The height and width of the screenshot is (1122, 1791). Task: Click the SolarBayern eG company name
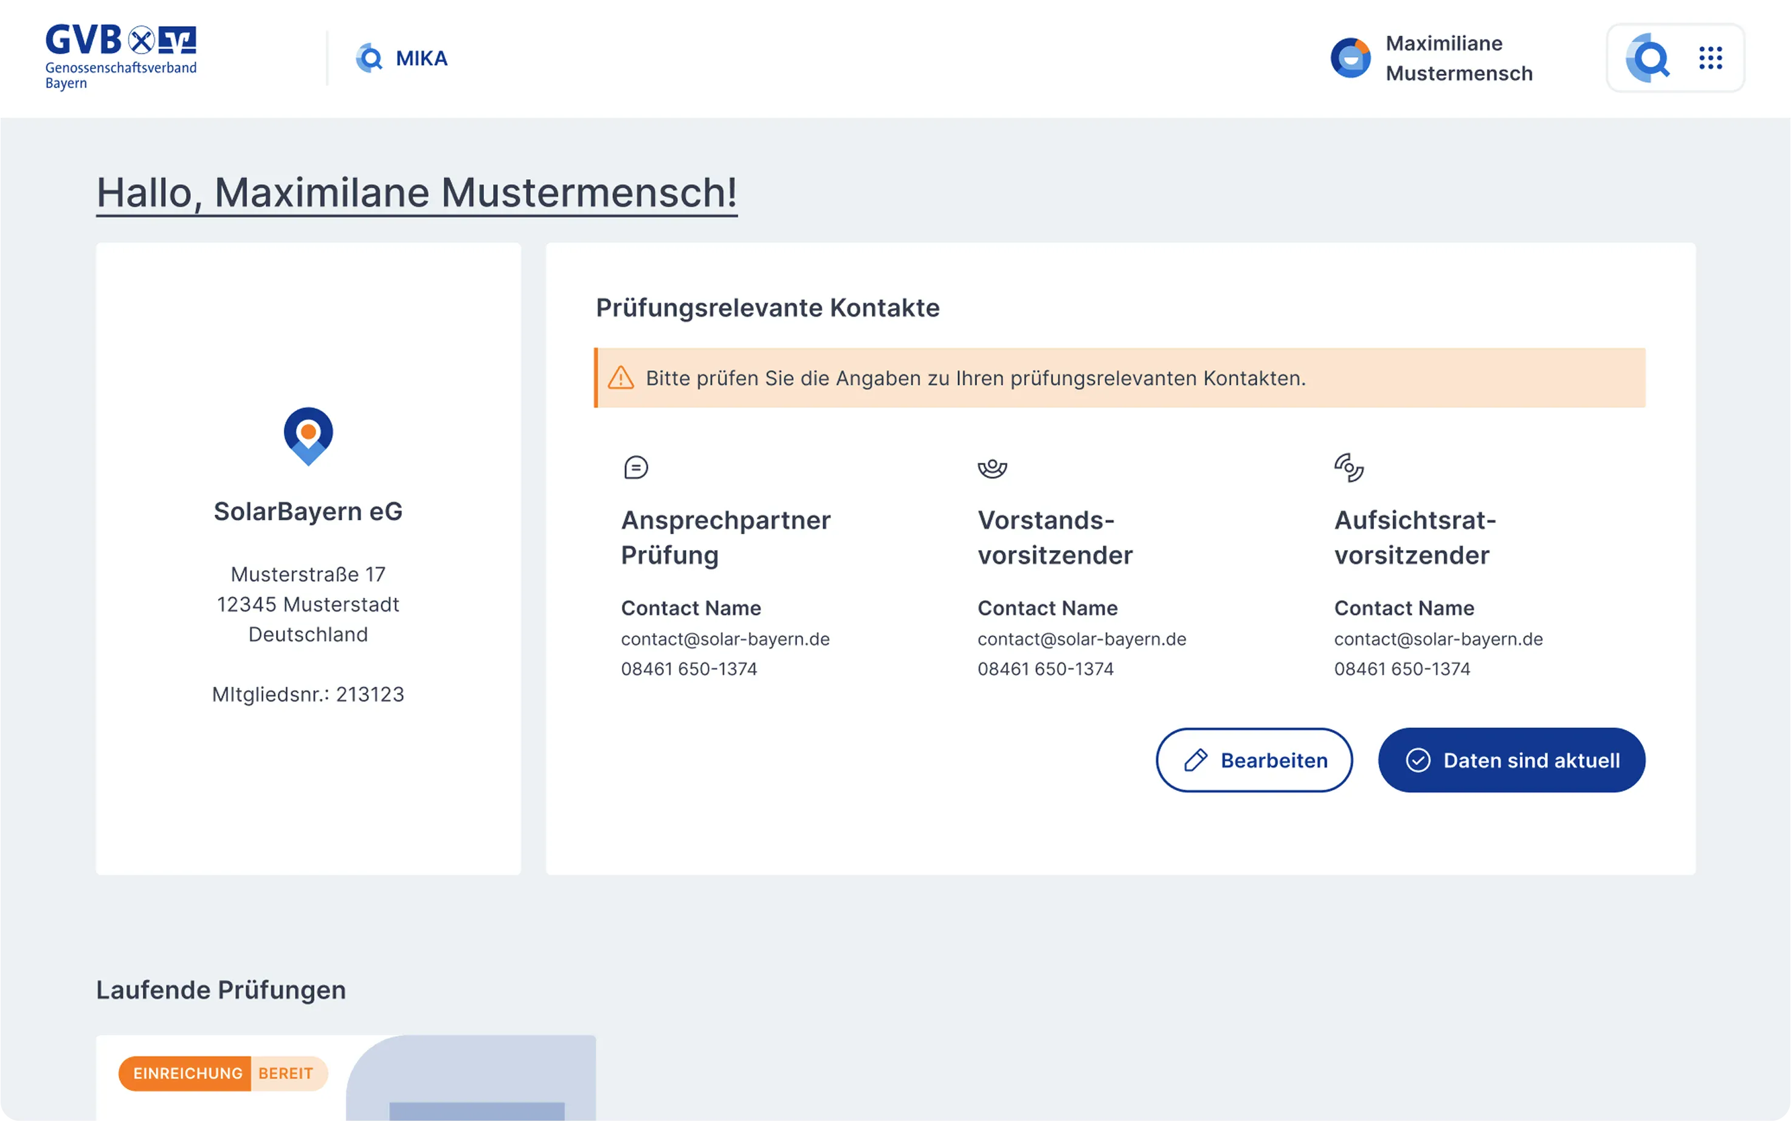308,511
